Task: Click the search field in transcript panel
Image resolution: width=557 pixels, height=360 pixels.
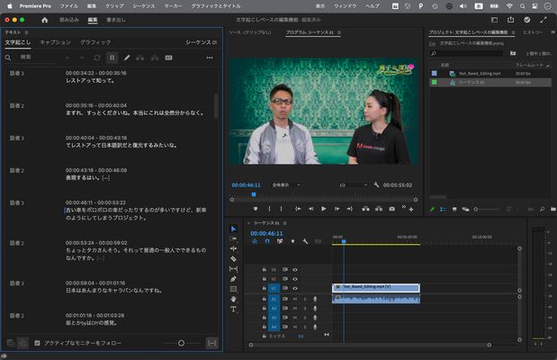Action: (x=36, y=57)
